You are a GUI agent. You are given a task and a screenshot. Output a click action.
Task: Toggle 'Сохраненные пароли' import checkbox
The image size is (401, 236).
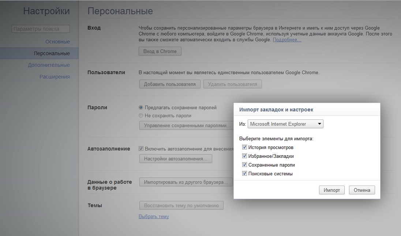244,165
